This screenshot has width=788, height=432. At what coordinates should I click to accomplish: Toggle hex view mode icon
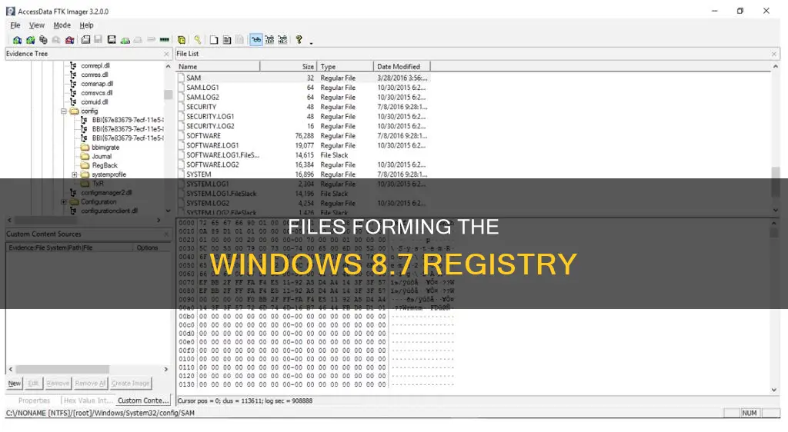click(282, 40)
